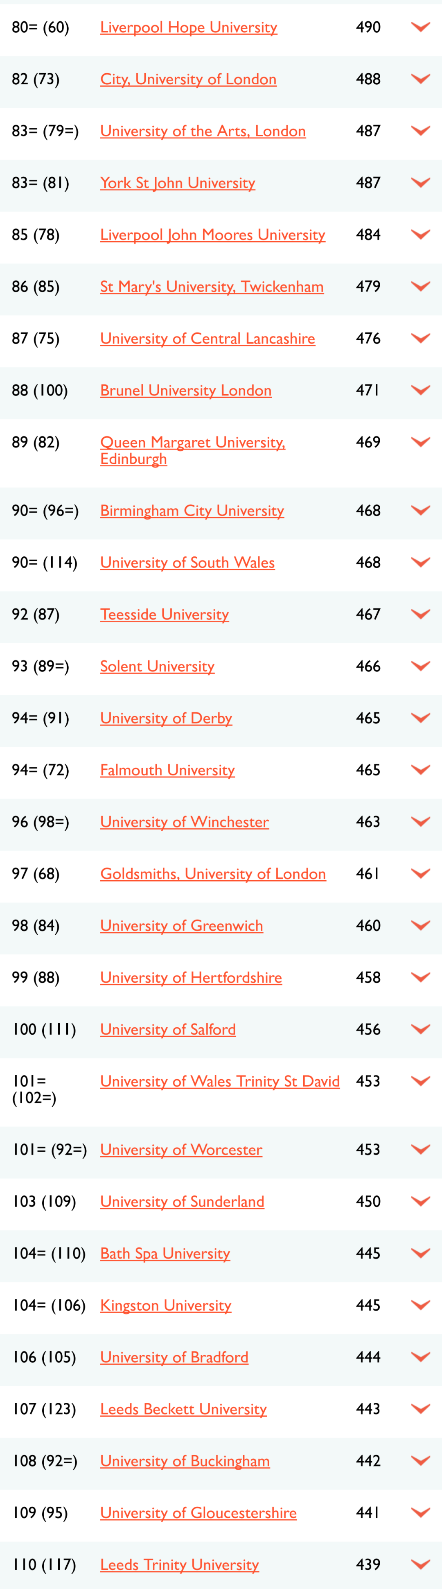Open the Goldsmiths, University of London link
Image resolution: width=442 pixels, height=1589 pixels.
(x=213, y=873)
